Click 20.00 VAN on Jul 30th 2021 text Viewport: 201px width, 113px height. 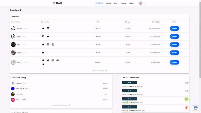click(x=132, y=102)
